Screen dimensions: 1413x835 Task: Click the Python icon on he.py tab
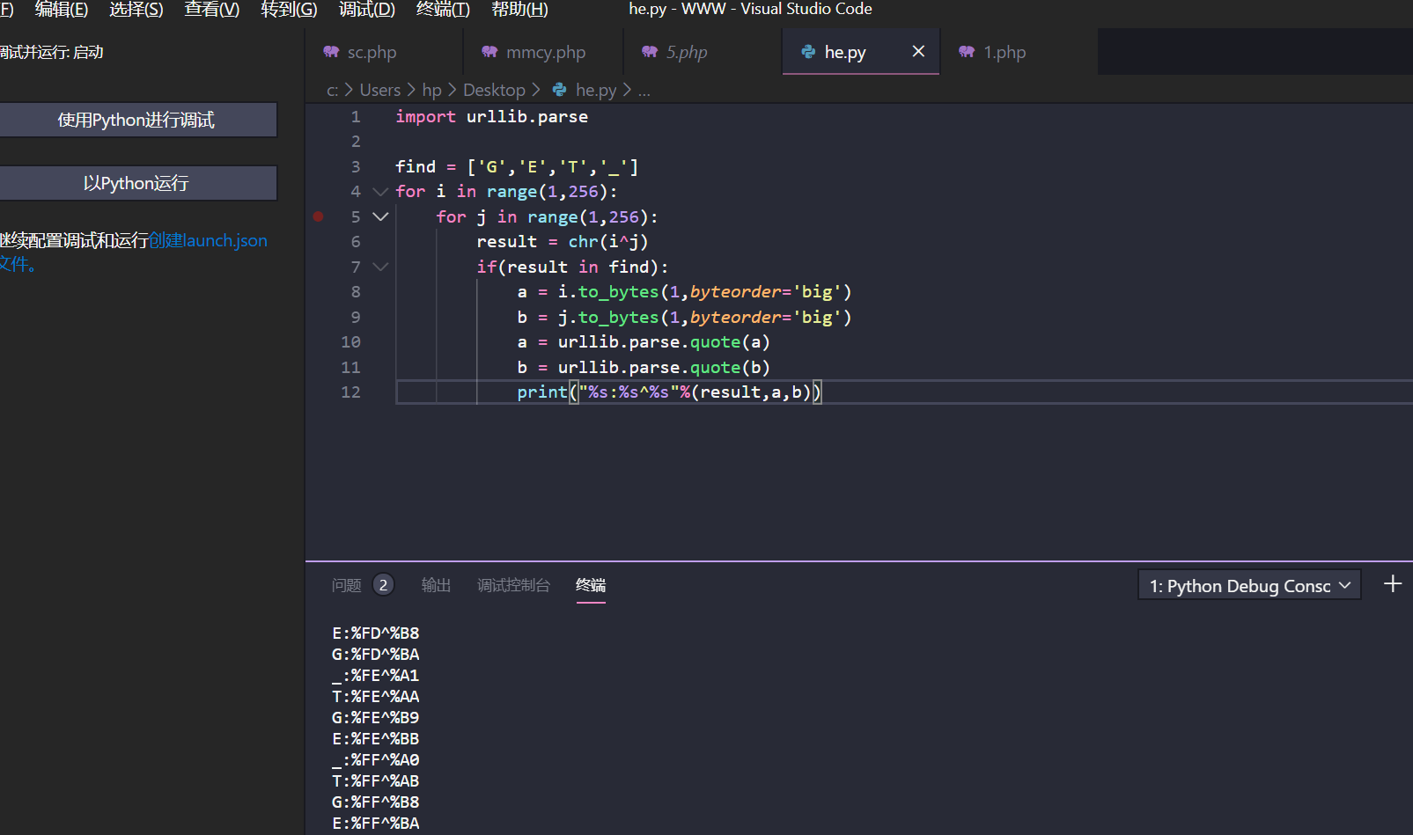808,52
